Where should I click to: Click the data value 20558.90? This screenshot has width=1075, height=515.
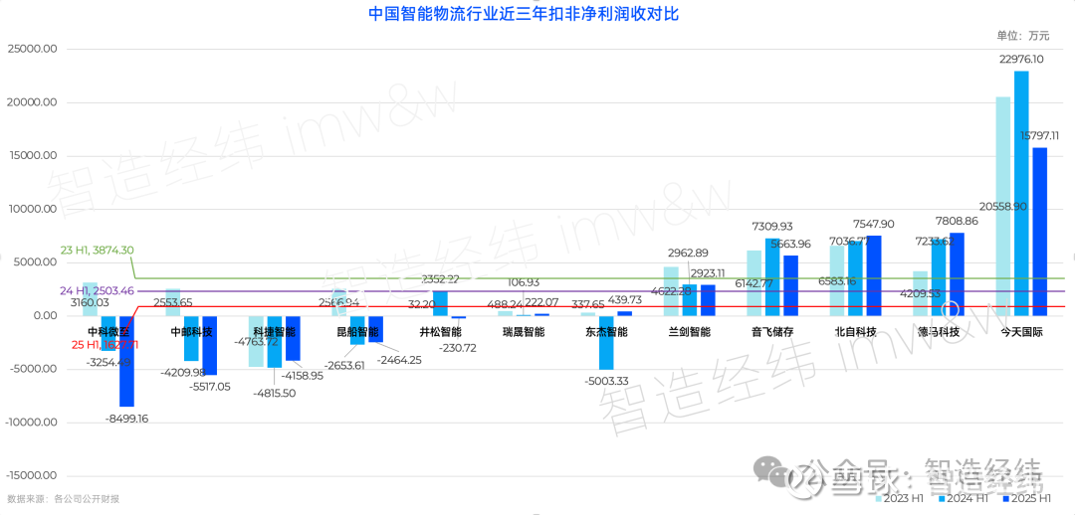coord(1003,206)
